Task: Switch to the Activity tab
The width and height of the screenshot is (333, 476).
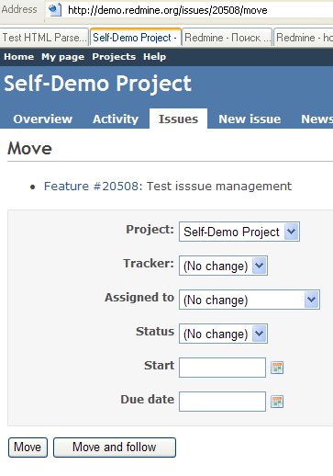Action: tap(116, 119)
